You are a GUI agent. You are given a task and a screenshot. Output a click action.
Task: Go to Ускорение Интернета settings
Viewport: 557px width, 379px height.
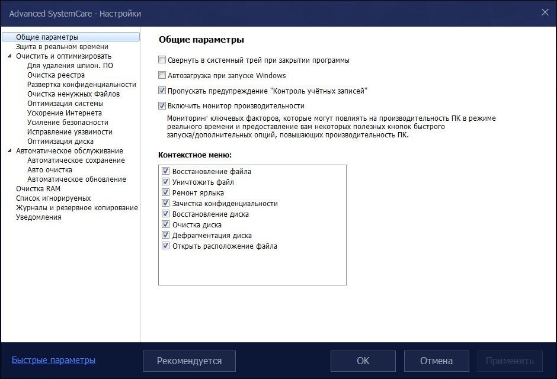[x=64, y=113]
